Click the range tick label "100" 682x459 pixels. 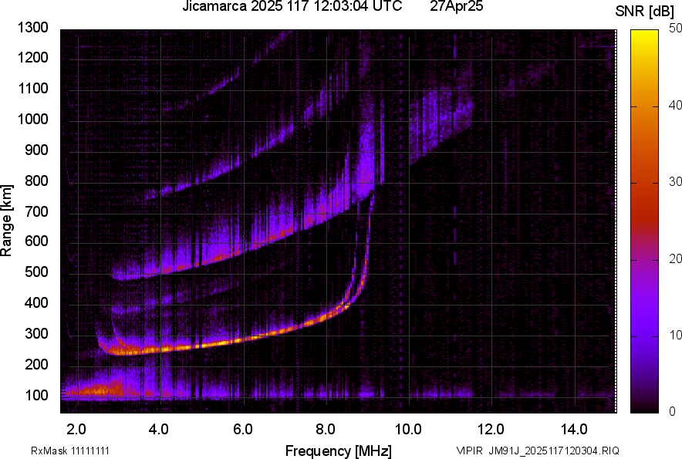point(36,395)
